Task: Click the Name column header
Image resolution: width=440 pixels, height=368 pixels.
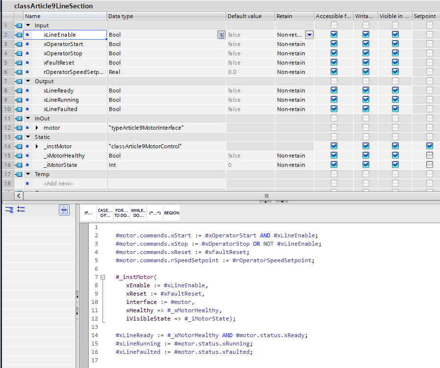Action: 65,16
